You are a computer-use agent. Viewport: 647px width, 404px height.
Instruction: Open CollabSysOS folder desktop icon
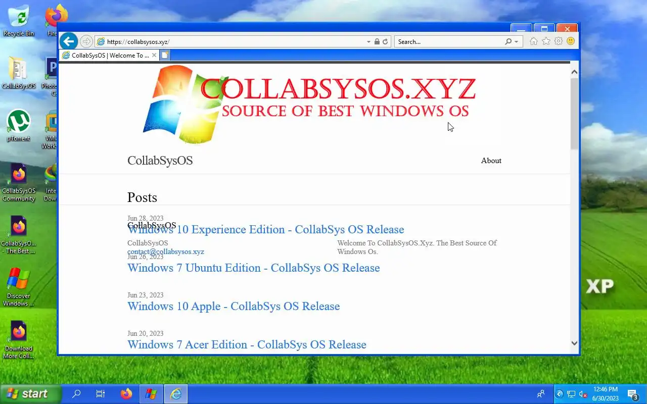pos(19,73)
